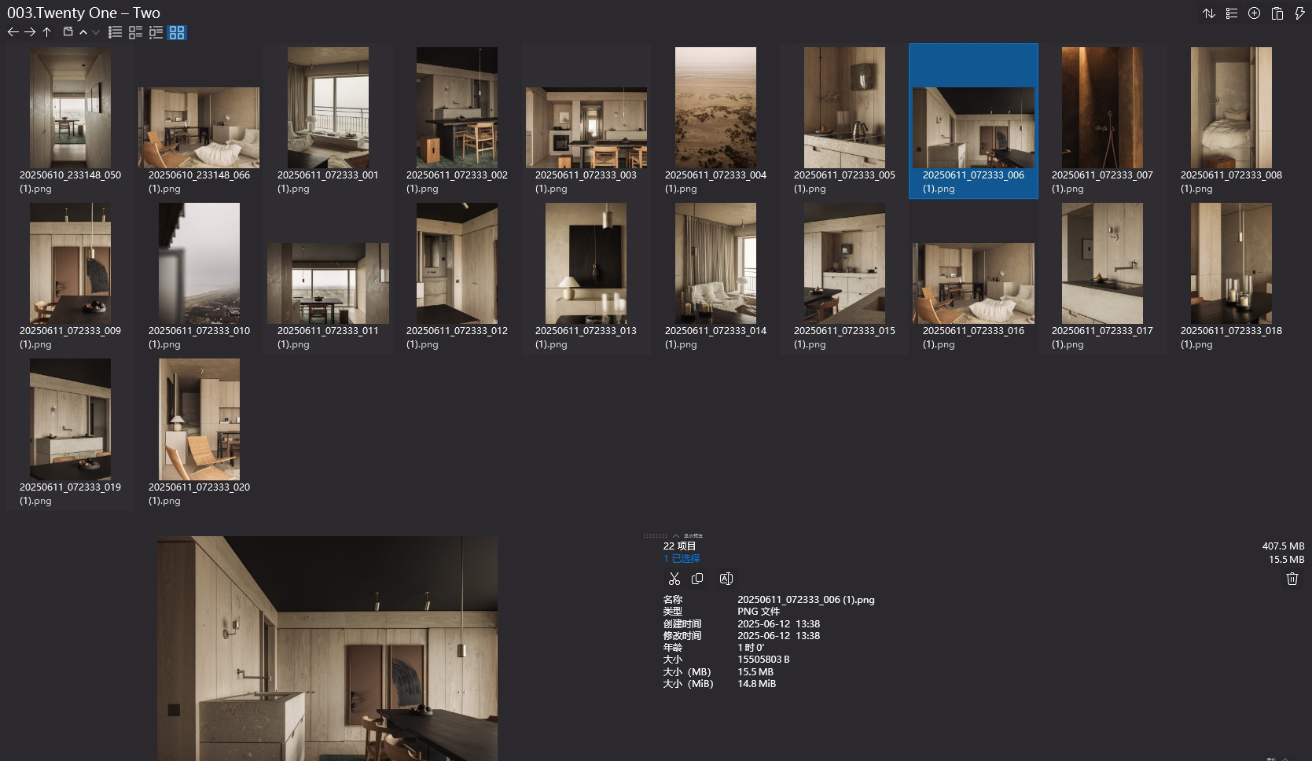Navigate up one folder level
Image resolution: width=1312 pixels, height=761 pixels.
coord(46,32)
